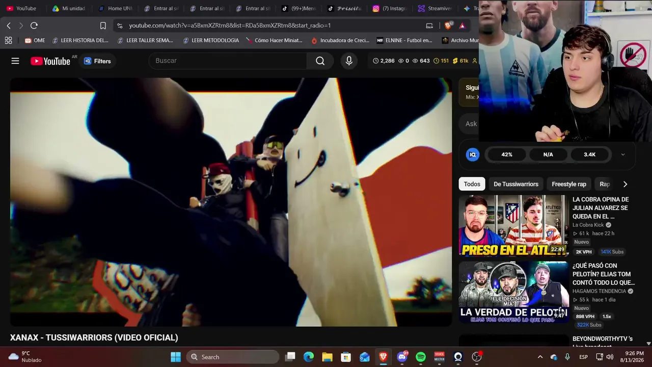Go back to the previous page
The width and height of the screenshot is (652, 367).
tap(9, 25)
